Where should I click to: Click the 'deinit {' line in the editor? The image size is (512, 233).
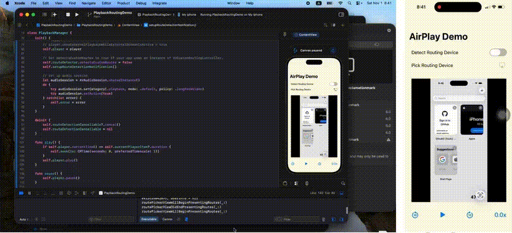[43, 120]
